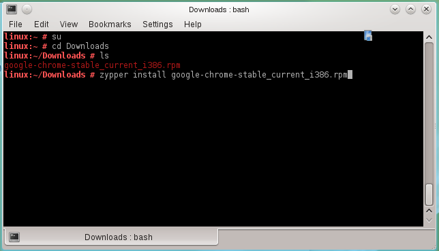The height and width of the screenshot is (251, 439).
Task: Open the Settings menu
Action: click(157, 24)
